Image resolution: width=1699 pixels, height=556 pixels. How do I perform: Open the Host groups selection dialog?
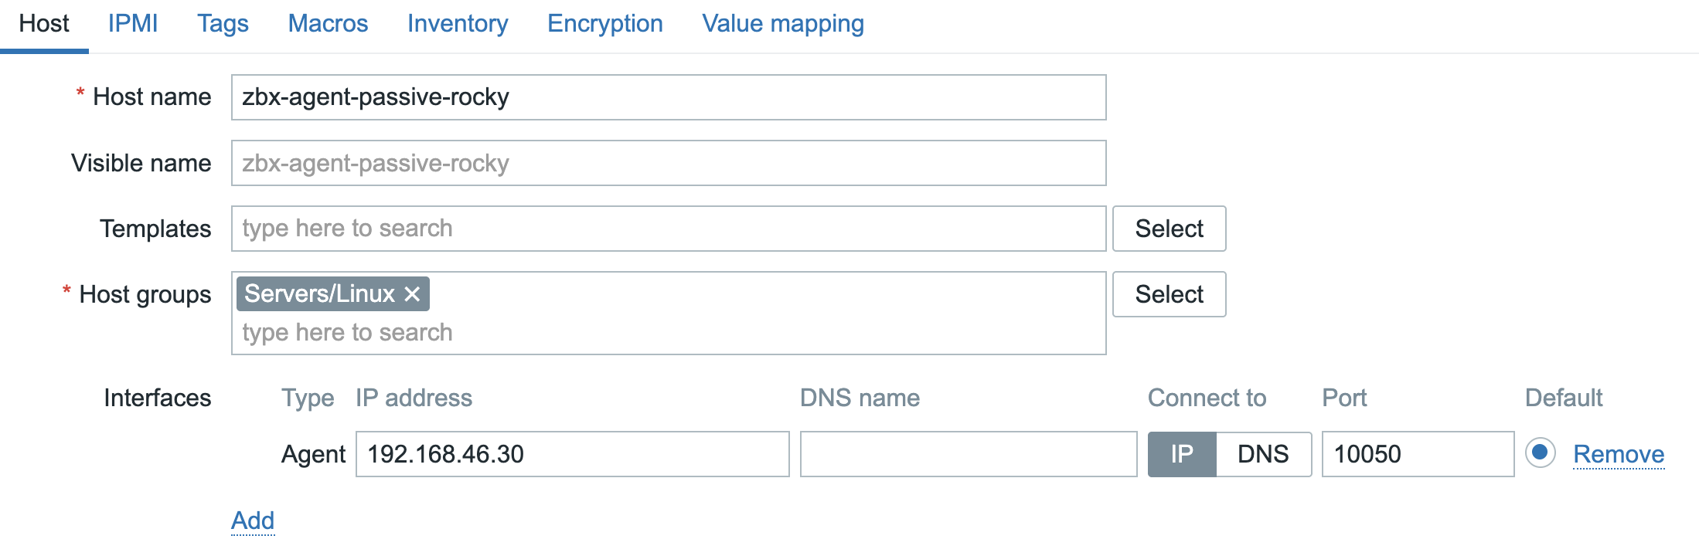click(1169, 294)
